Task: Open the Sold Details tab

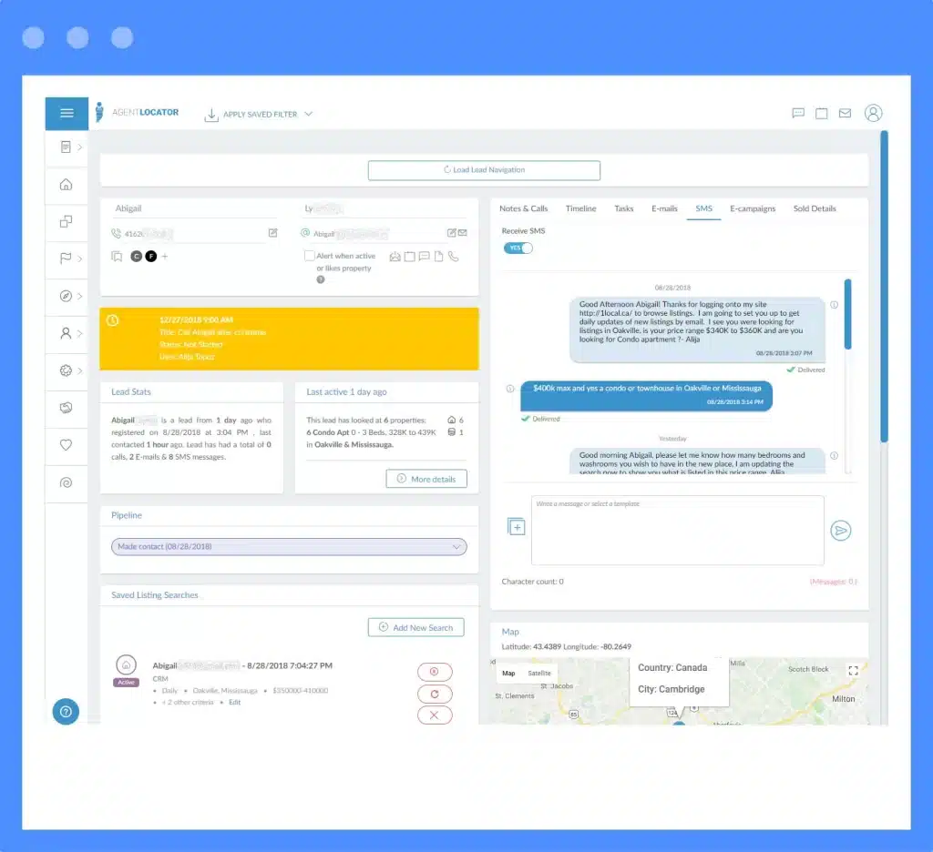Action: 814,208
